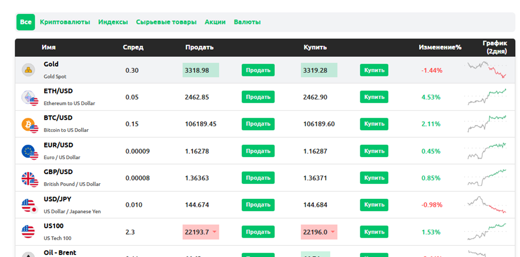520x257 pixels.
Task: Click Купить button for BTC/USD
Action: coord(374,124)
